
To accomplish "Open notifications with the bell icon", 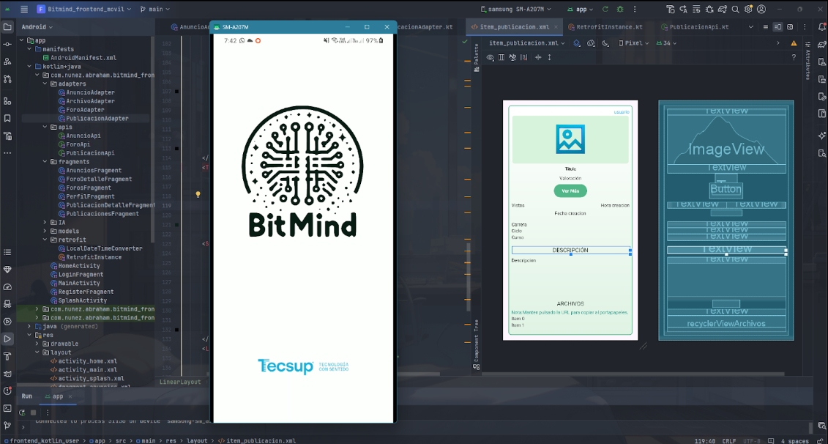I will [821, 27].
